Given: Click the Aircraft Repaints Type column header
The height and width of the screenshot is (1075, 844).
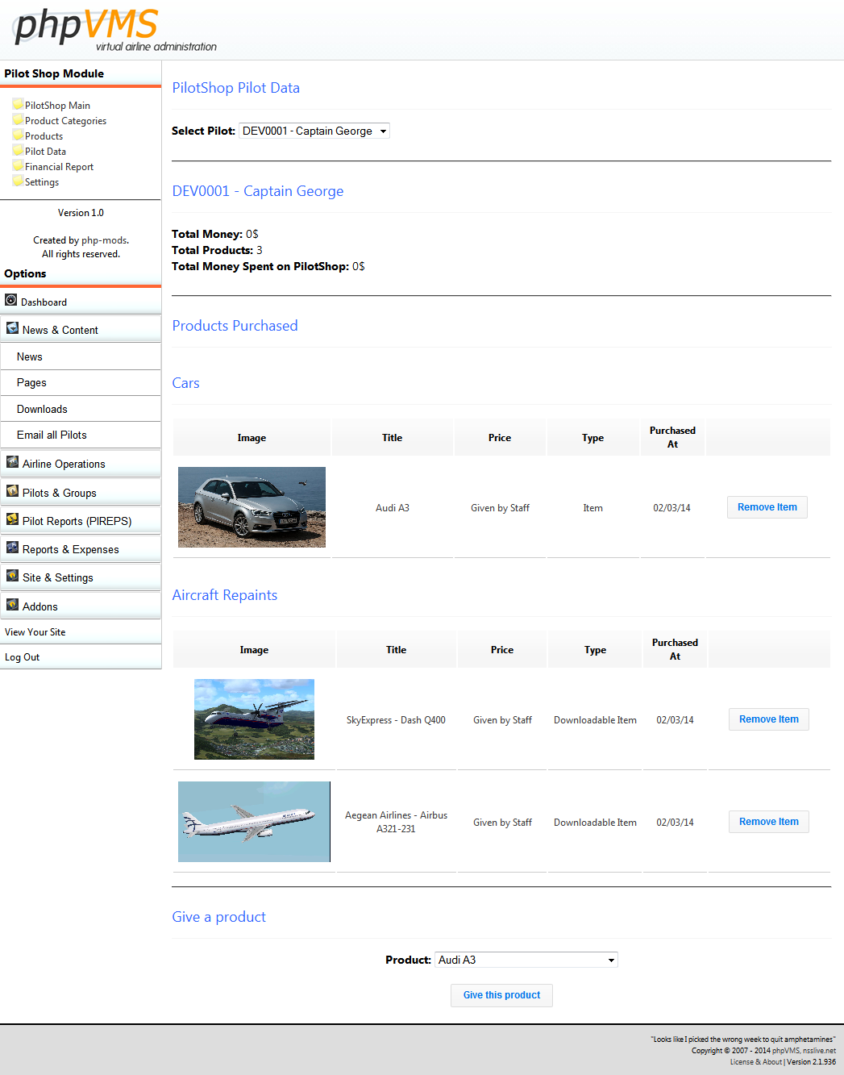Looking at the screenshot, I should 595,650.
